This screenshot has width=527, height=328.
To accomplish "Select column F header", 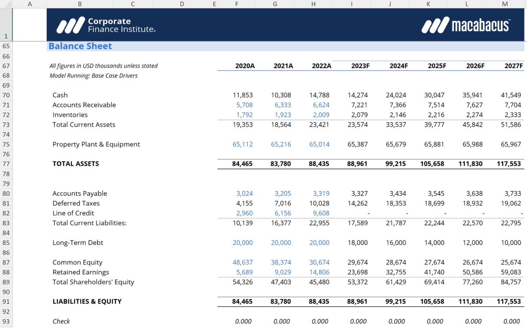I will [x=236, y=4].
